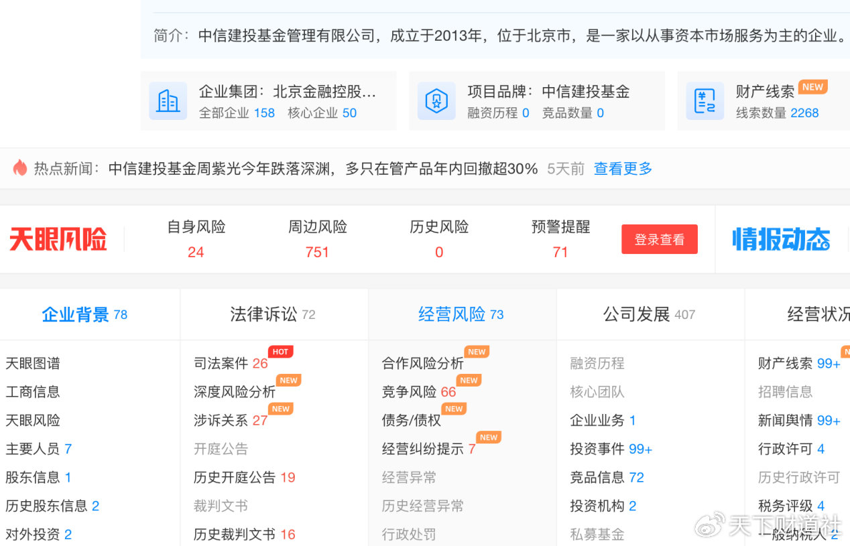Click 融资历程 0 under project brand

[x=498, y=113]
